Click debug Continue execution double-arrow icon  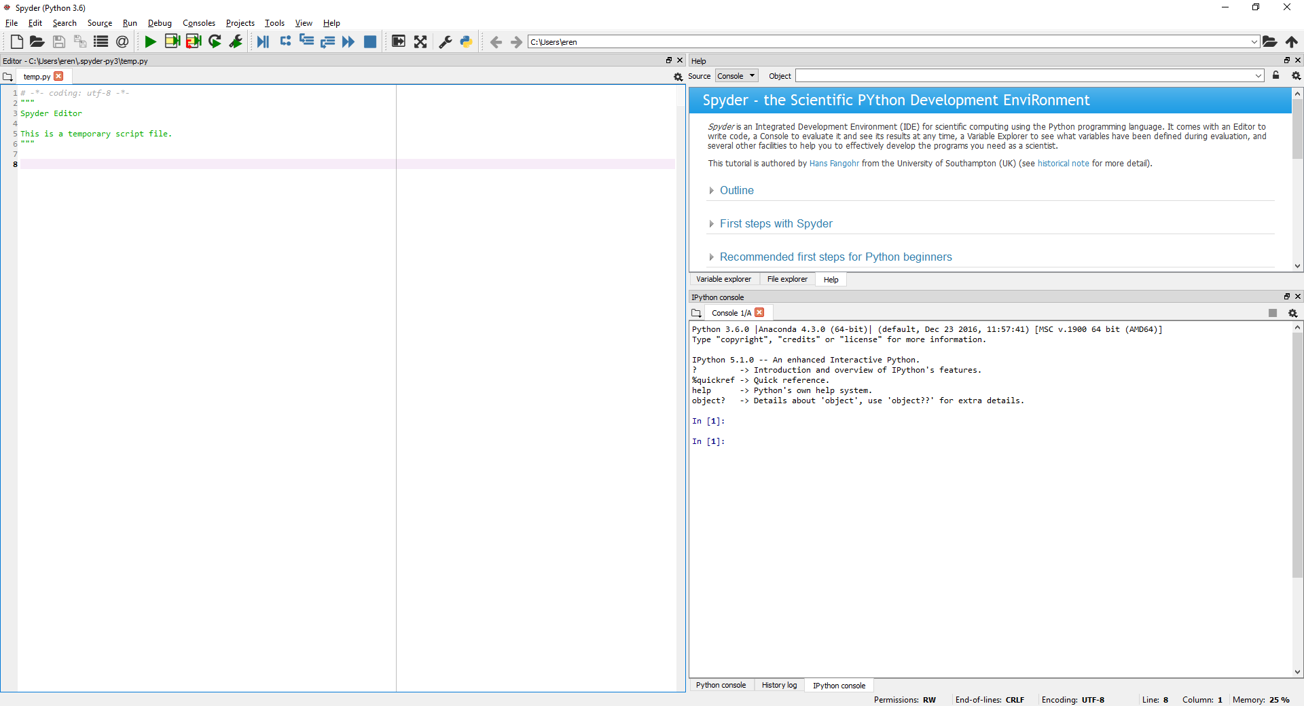point(348,41)
